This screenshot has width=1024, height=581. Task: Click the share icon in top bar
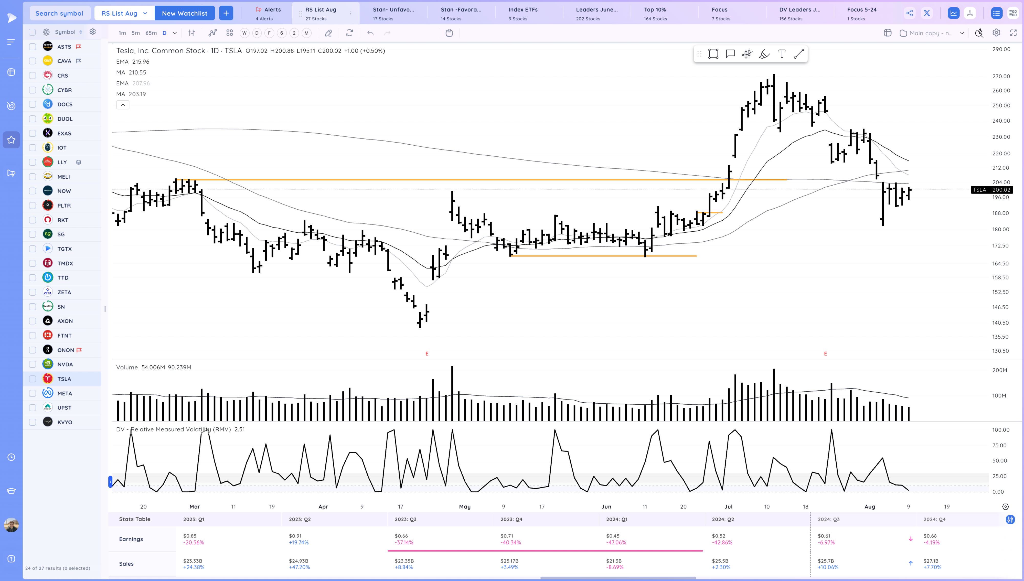pyautogui.click(x=909, y=13)
